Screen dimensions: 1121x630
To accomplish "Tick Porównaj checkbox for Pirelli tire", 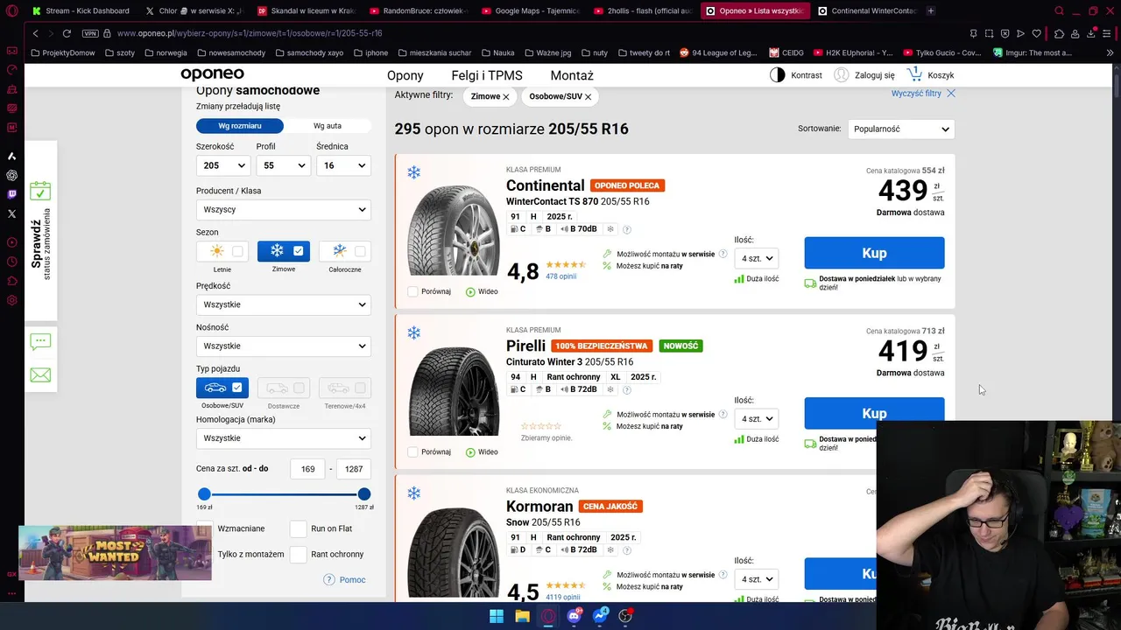I will 412,452.
